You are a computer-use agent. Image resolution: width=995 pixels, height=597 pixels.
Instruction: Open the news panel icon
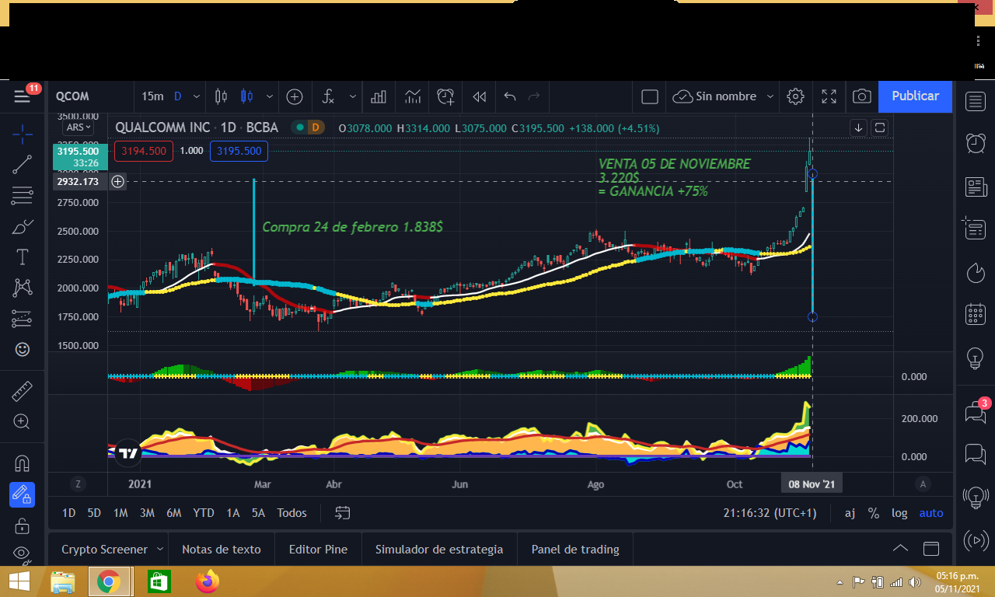point(976,187)
